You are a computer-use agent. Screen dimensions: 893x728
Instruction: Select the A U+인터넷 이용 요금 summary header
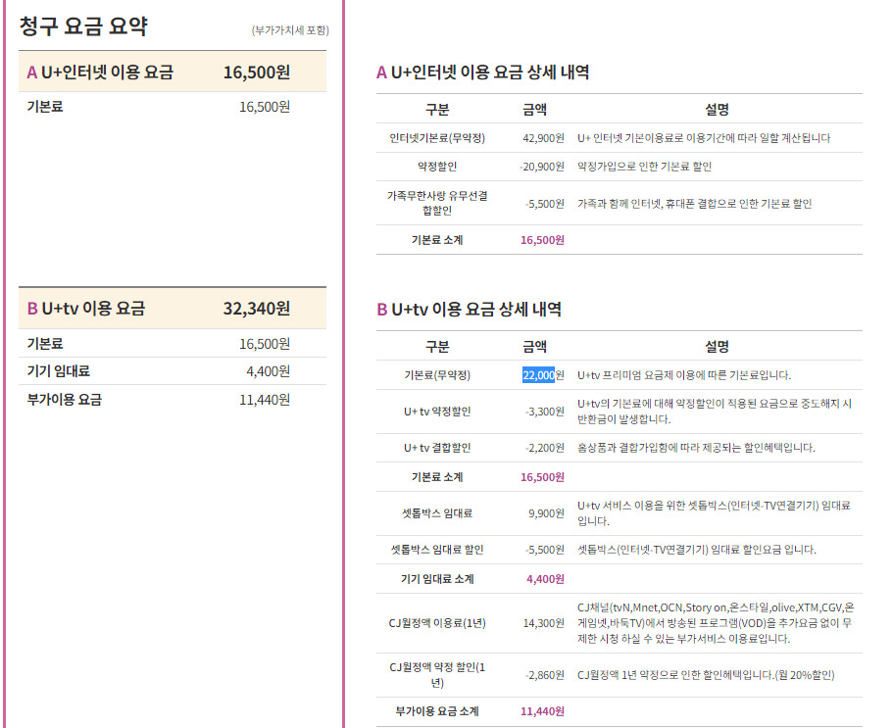(x=100, y=72)
